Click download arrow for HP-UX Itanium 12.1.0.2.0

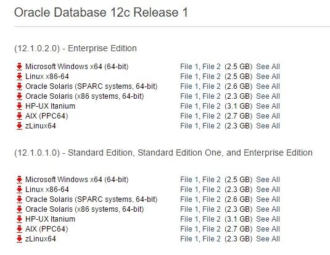[x=19, y=106]
